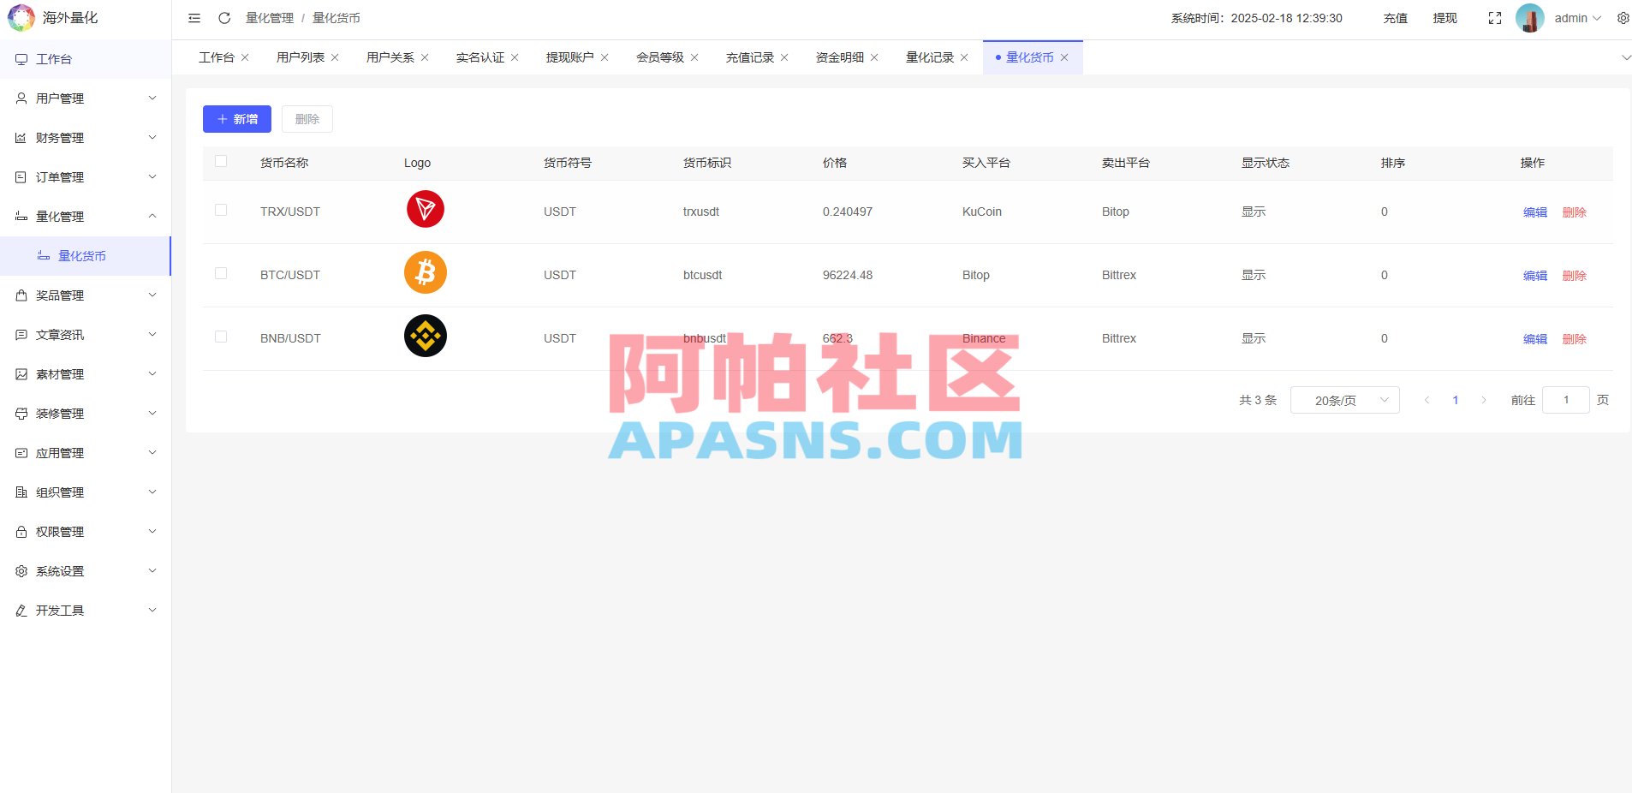Switch to the 用户列表 tab
The height and width of the screenshot is (793, 1632).
pyautogui.click(x=299, y=57)
